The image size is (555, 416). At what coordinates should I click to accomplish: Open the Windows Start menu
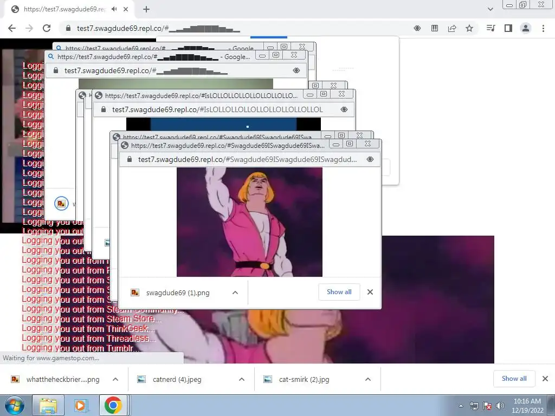[x=15, y=405]
